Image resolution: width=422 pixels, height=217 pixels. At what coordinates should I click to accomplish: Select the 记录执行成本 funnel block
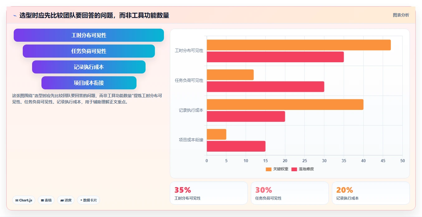point(89,67)
